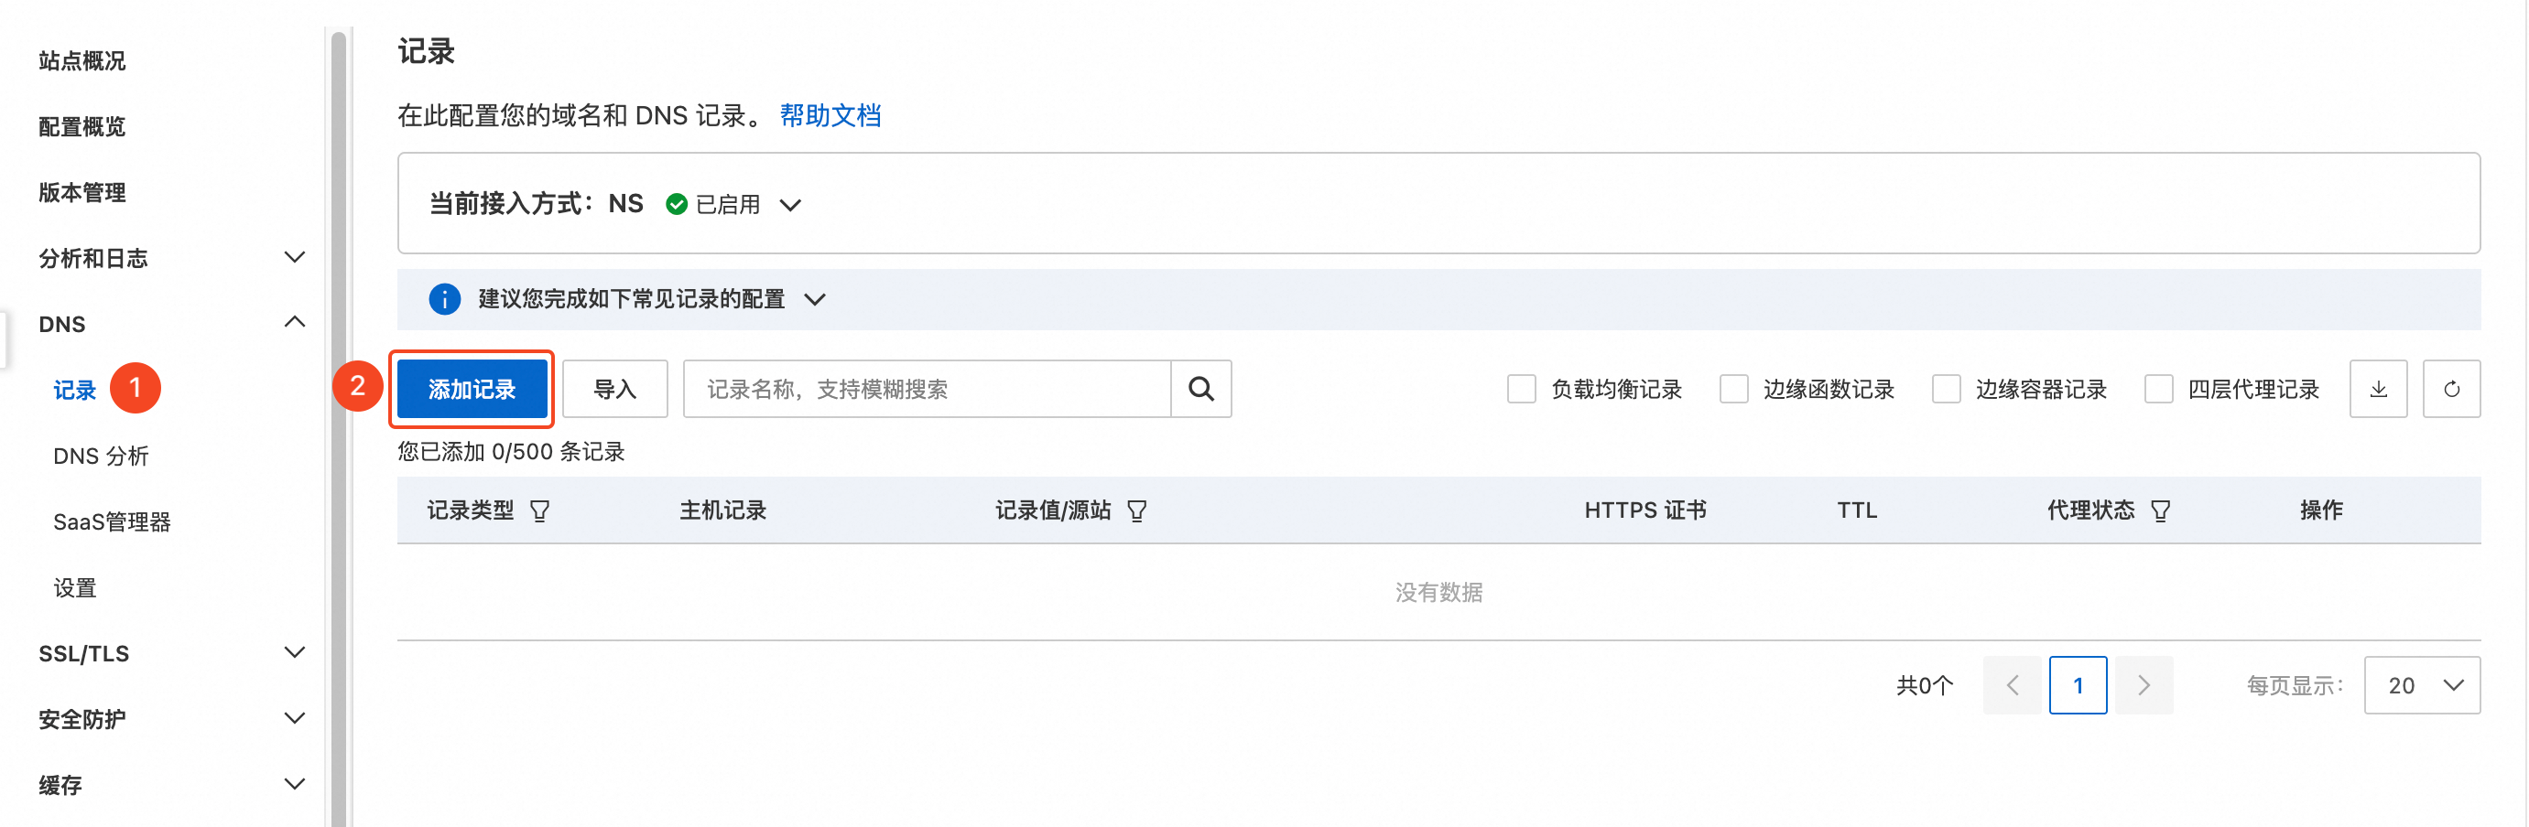The image size is (2529, 827).
Task: Click the TTL column header
Action: point(1857,510)
